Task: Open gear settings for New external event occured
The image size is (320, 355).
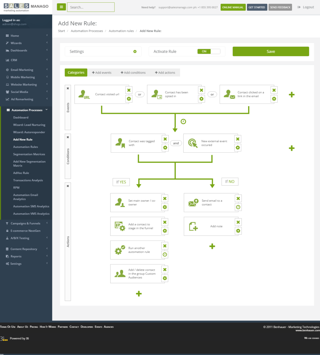Action: (238, 148)
